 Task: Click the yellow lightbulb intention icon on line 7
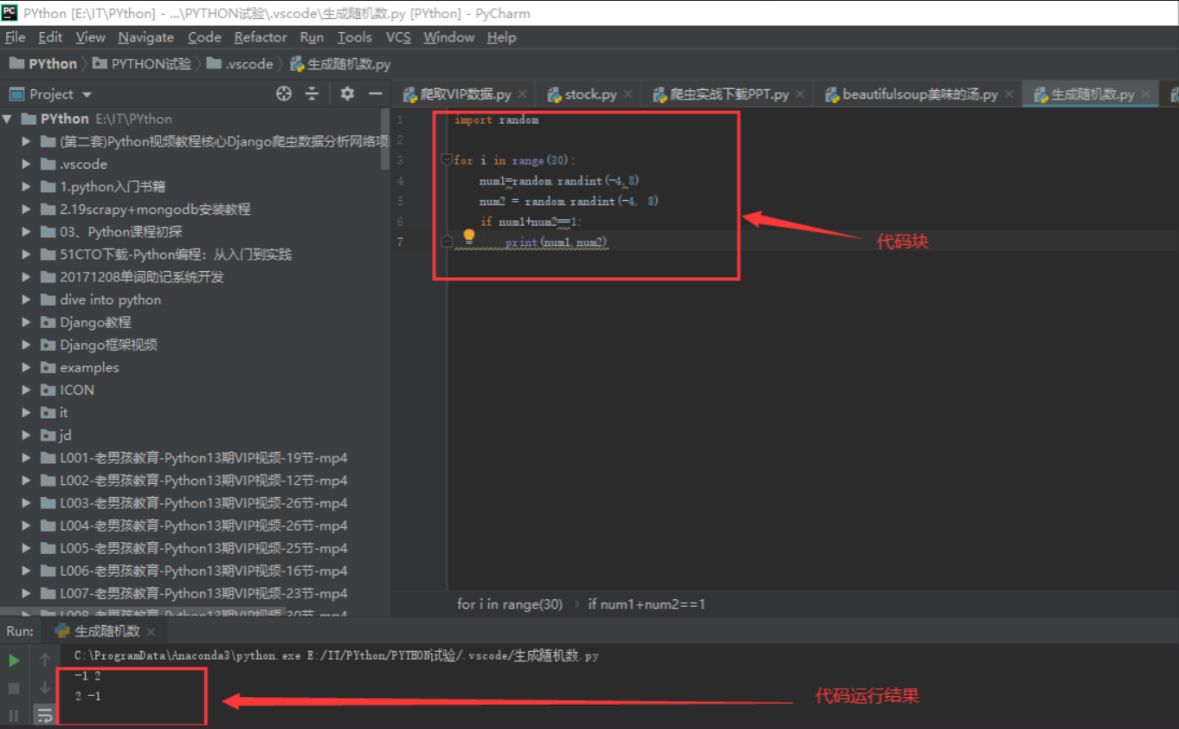point(468,236)
